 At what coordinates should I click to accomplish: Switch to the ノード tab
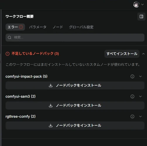[58, 27]
